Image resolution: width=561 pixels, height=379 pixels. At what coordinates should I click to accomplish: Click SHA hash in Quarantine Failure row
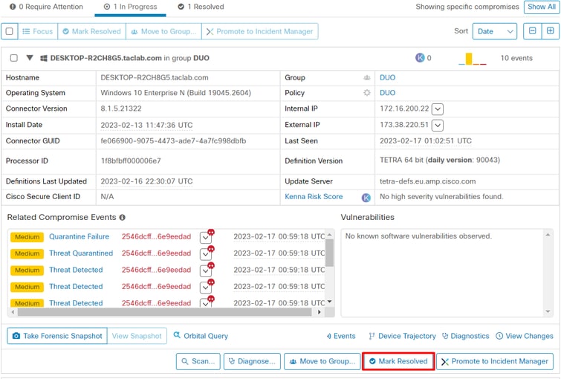[156, 236]
